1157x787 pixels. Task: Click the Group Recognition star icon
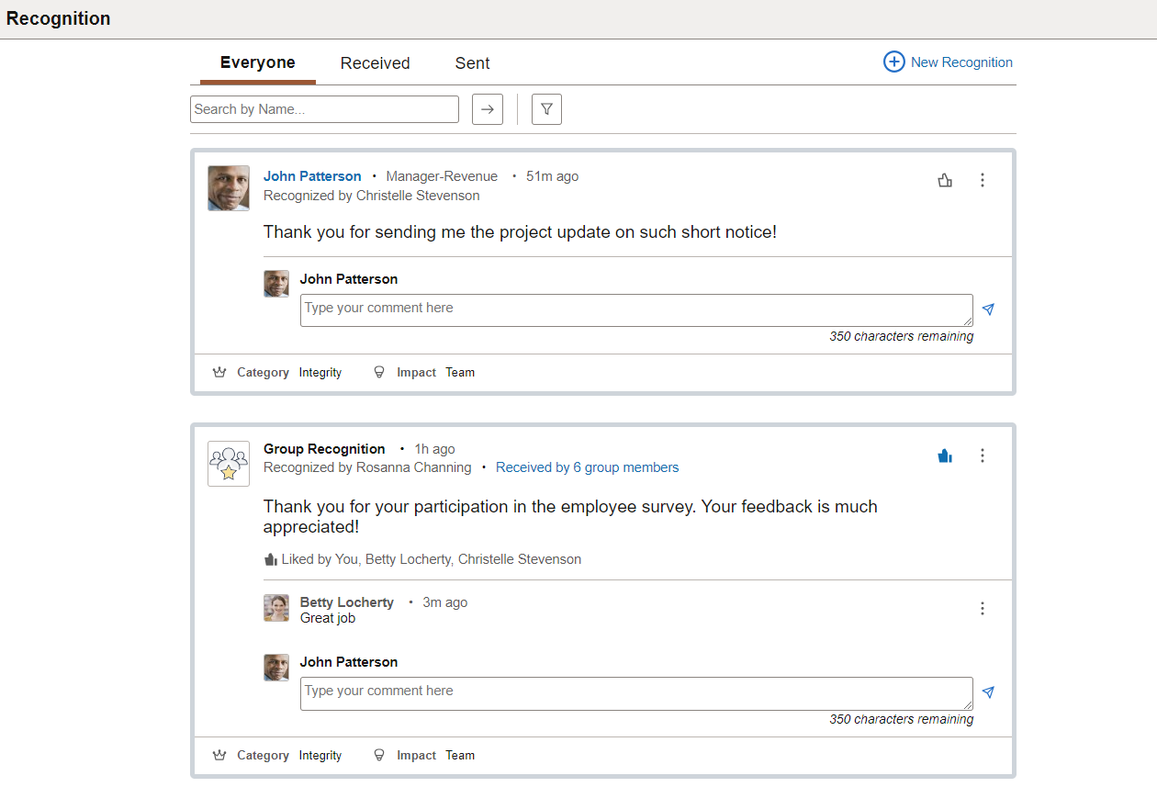[x=229, y=464]
